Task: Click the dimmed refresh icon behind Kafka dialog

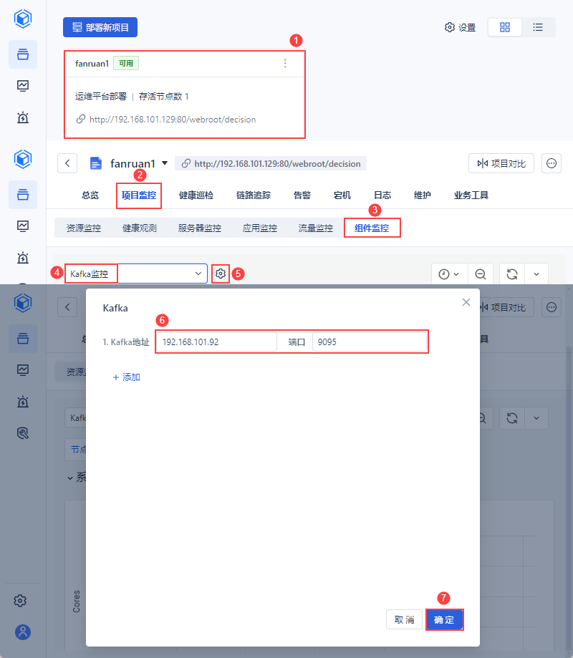Action: [x=511, y=418]
